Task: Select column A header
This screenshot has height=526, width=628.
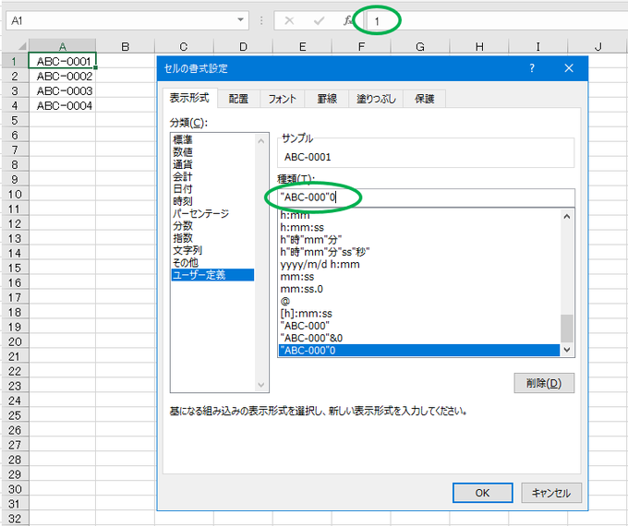Action: [63, 46]
